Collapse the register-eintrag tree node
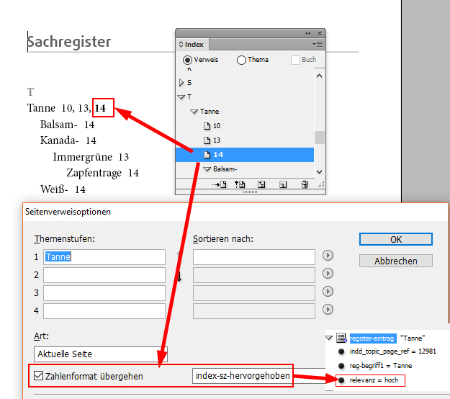450x399 pixels. coord(328,338)
